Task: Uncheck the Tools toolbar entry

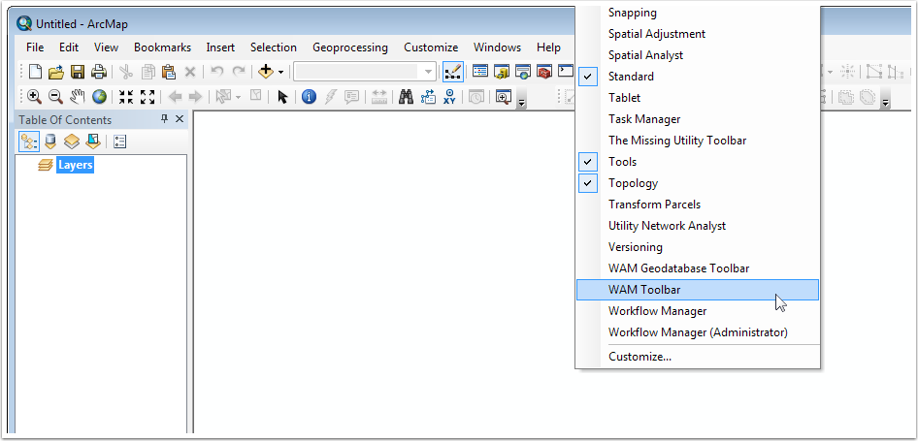Action: 698,162
